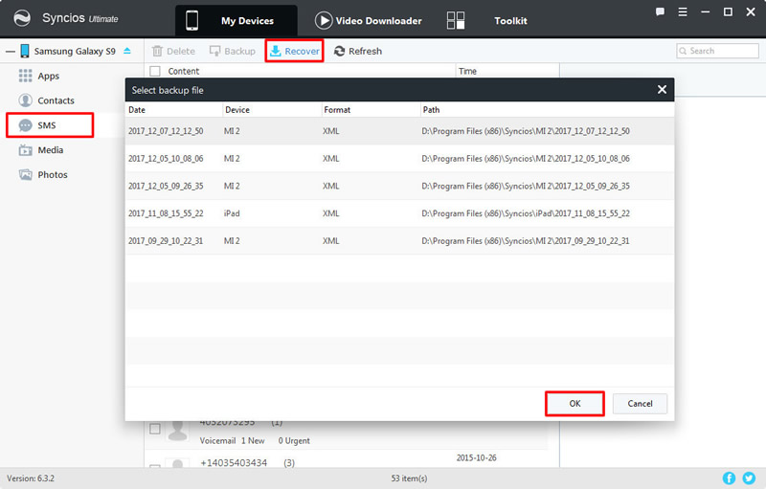This screenshot has height=489, width=766.
Task: Select Samsung Galaxy S9 device entry
Action: 75,52
